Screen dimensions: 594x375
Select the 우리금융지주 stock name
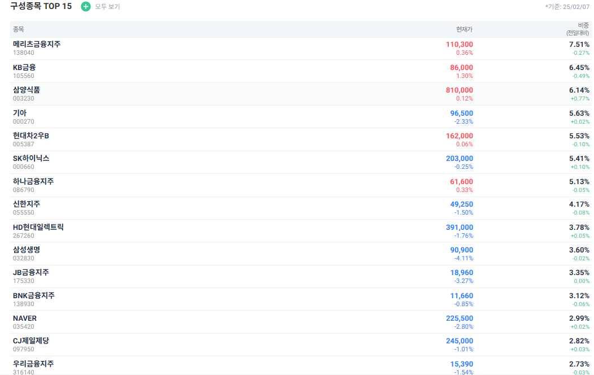coord(33,364)
